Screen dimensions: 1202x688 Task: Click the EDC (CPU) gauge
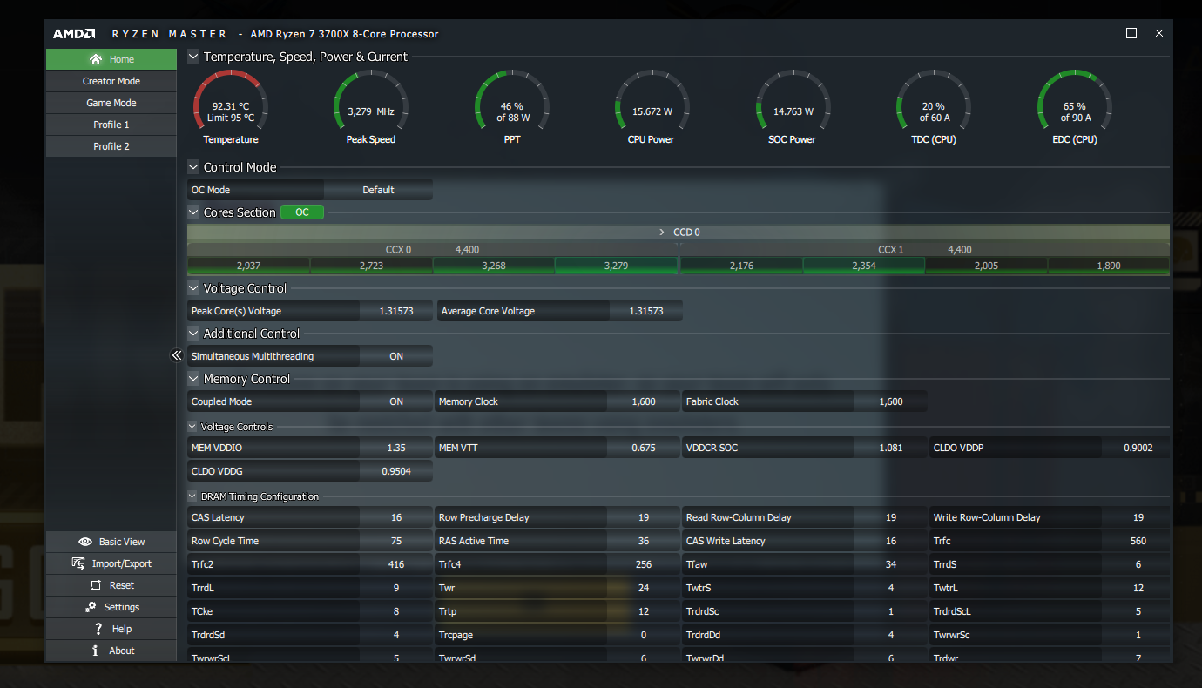pos(1074,107)
